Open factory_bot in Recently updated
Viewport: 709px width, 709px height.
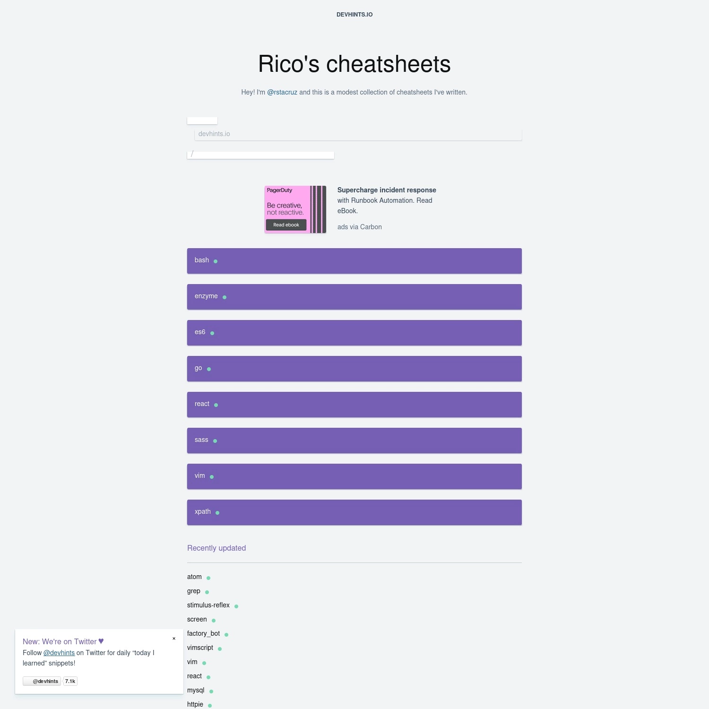[204, 633]
